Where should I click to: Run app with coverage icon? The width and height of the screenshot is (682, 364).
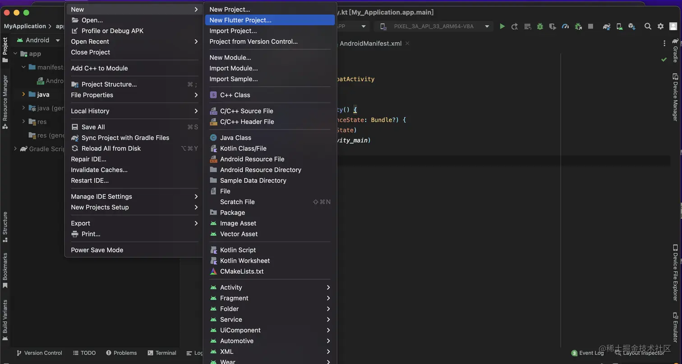pos(553,26)
